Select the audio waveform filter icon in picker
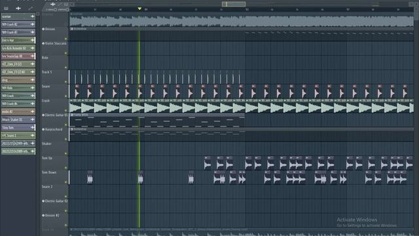 (x=18, y=9)
